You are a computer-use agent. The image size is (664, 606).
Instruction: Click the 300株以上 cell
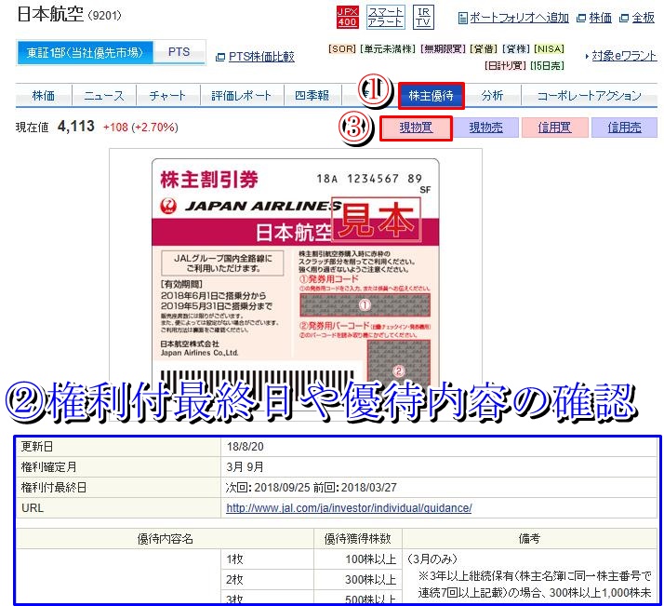click(x=357, y=580)
